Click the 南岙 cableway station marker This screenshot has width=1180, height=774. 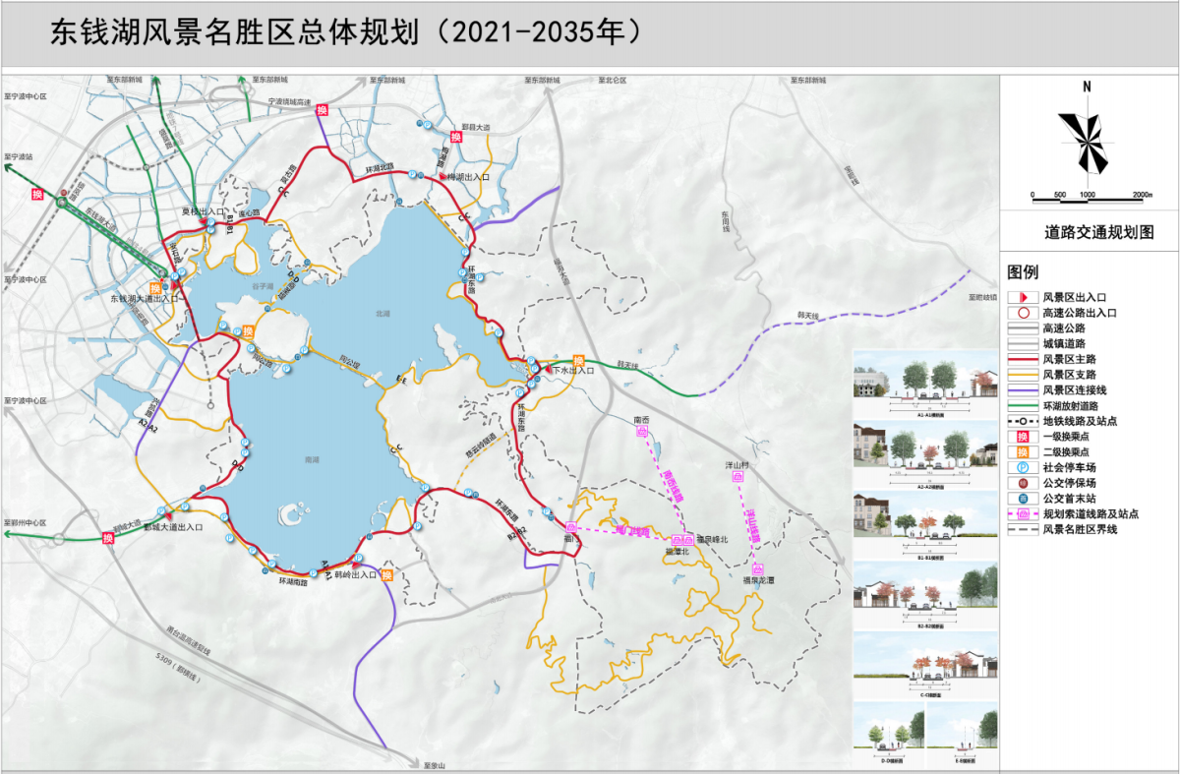point(642,431)
